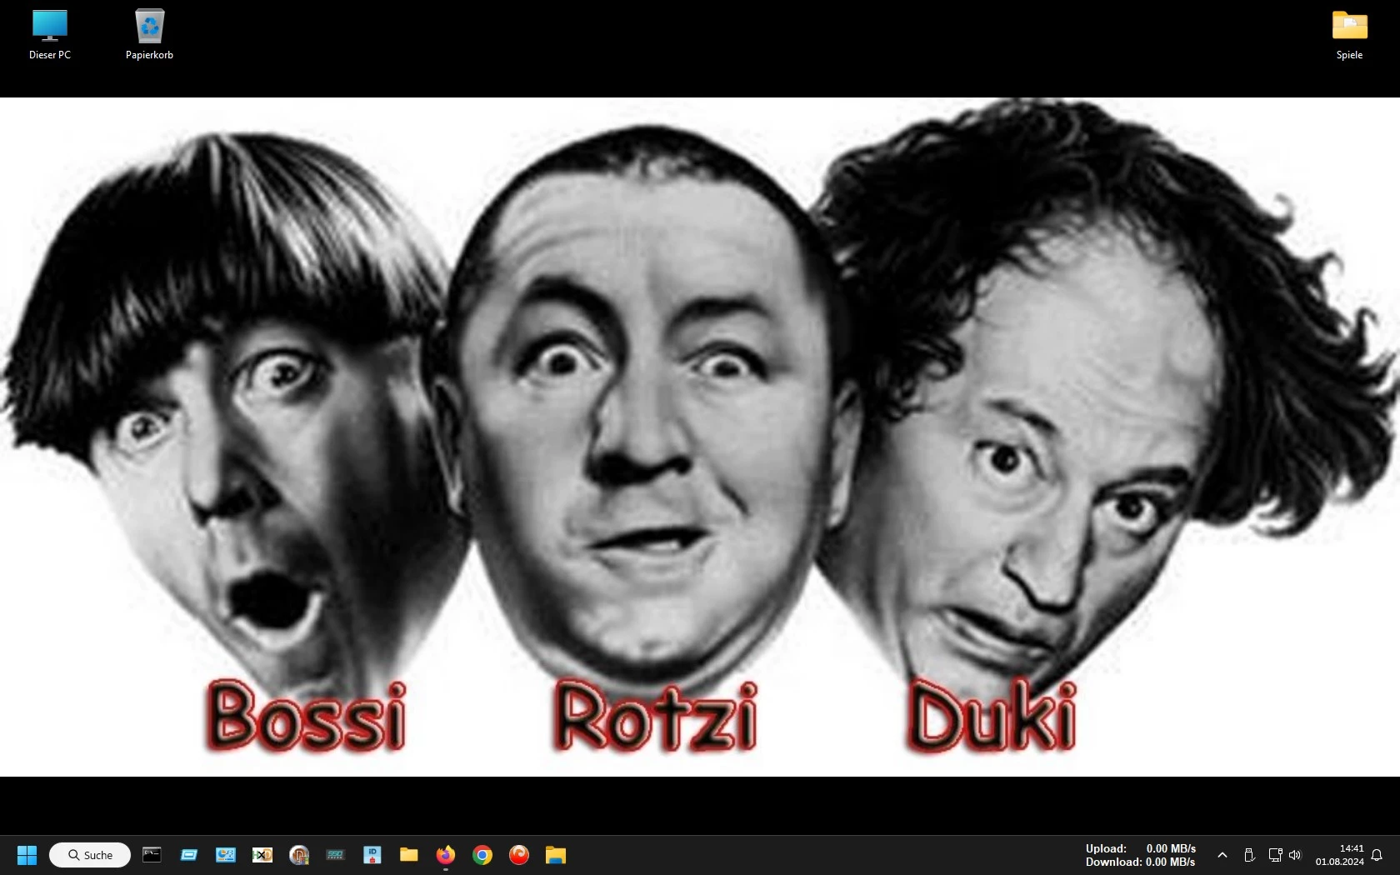The width and height of the screenshot is (1400, 875).
Task: Open the blue window-shaped taskbar app
Action: point(189,855)
